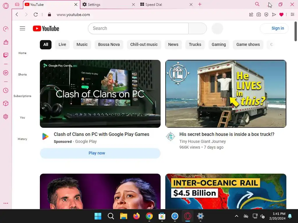Click the page vertical scrollbar thumb

(296, 31)
